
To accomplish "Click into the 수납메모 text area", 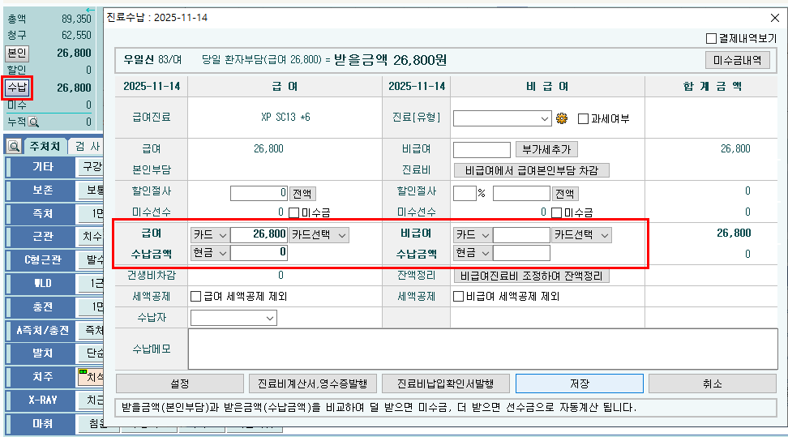I will pos(483,349).
